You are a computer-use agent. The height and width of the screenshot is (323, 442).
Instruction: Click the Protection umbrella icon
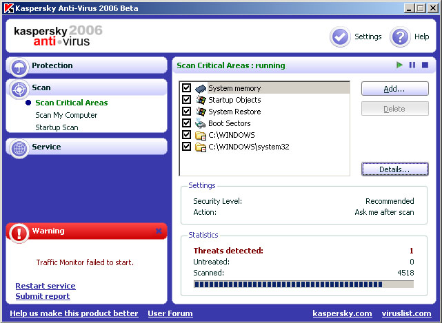(19, 67)
